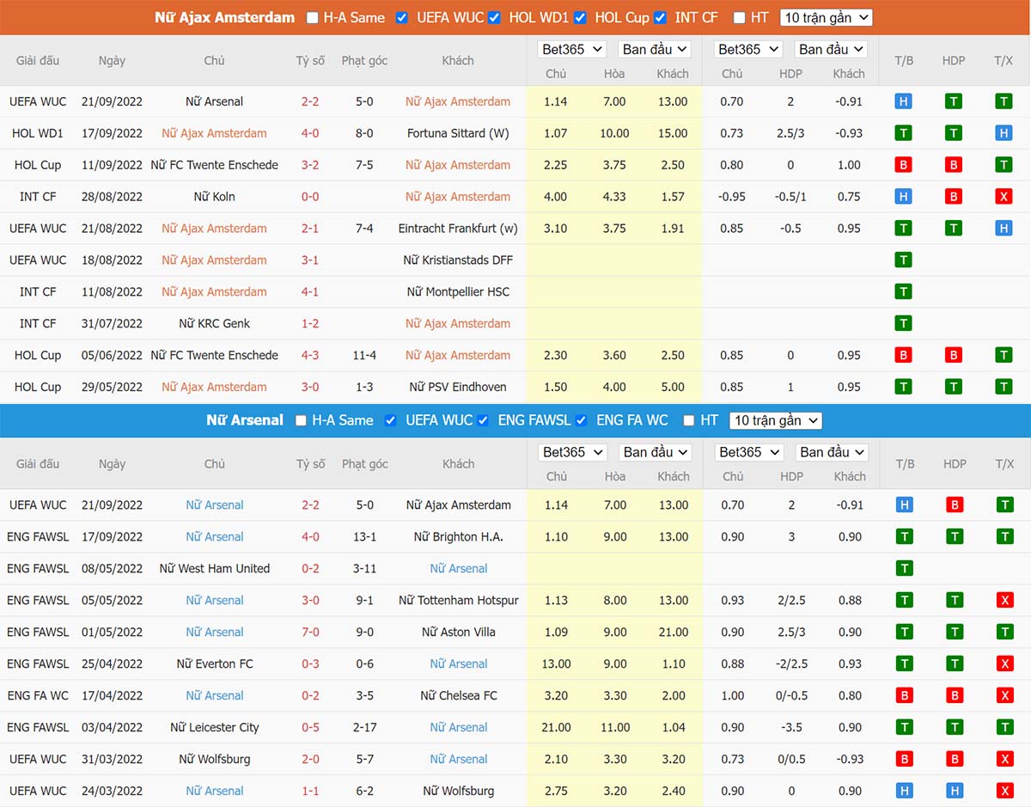
Task: Tick the HT checkbox in the Arsenal section
Action: point(688,420)
